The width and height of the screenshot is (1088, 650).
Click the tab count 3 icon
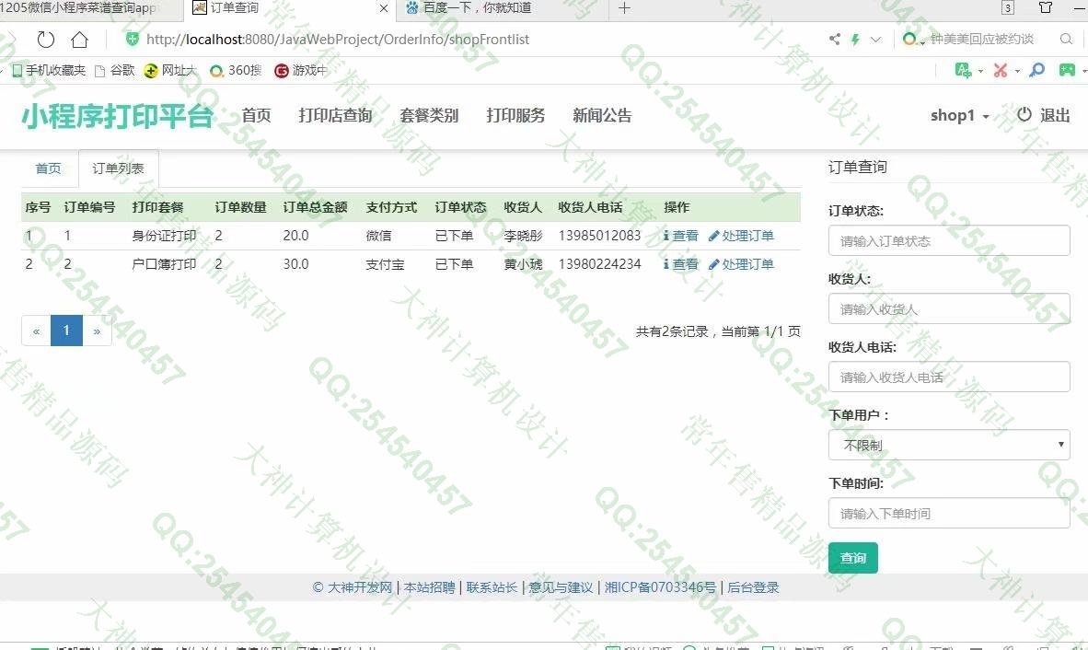coord(1008,7)
